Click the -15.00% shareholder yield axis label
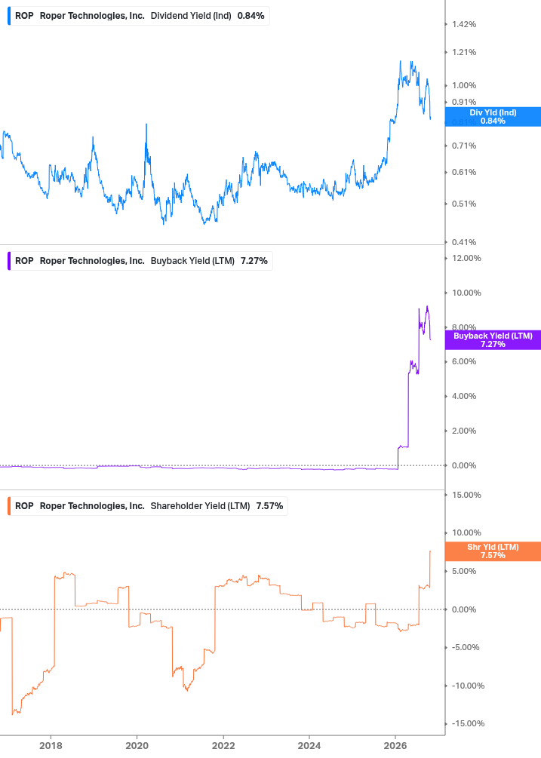The width and height of the screenshot is (541, 758). [468, 723]
